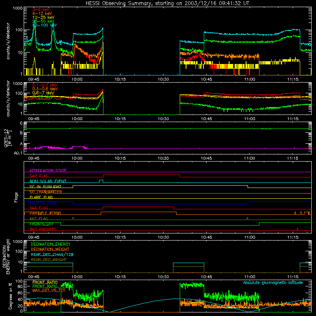The height and width of the screenshot is (316, 316).
Task: Click the 'DECIMATION_ENERGY' legend label
Action: click(x=51, y=244)
